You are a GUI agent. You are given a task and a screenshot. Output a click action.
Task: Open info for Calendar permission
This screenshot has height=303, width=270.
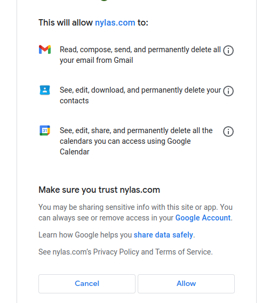coord(228,132)
